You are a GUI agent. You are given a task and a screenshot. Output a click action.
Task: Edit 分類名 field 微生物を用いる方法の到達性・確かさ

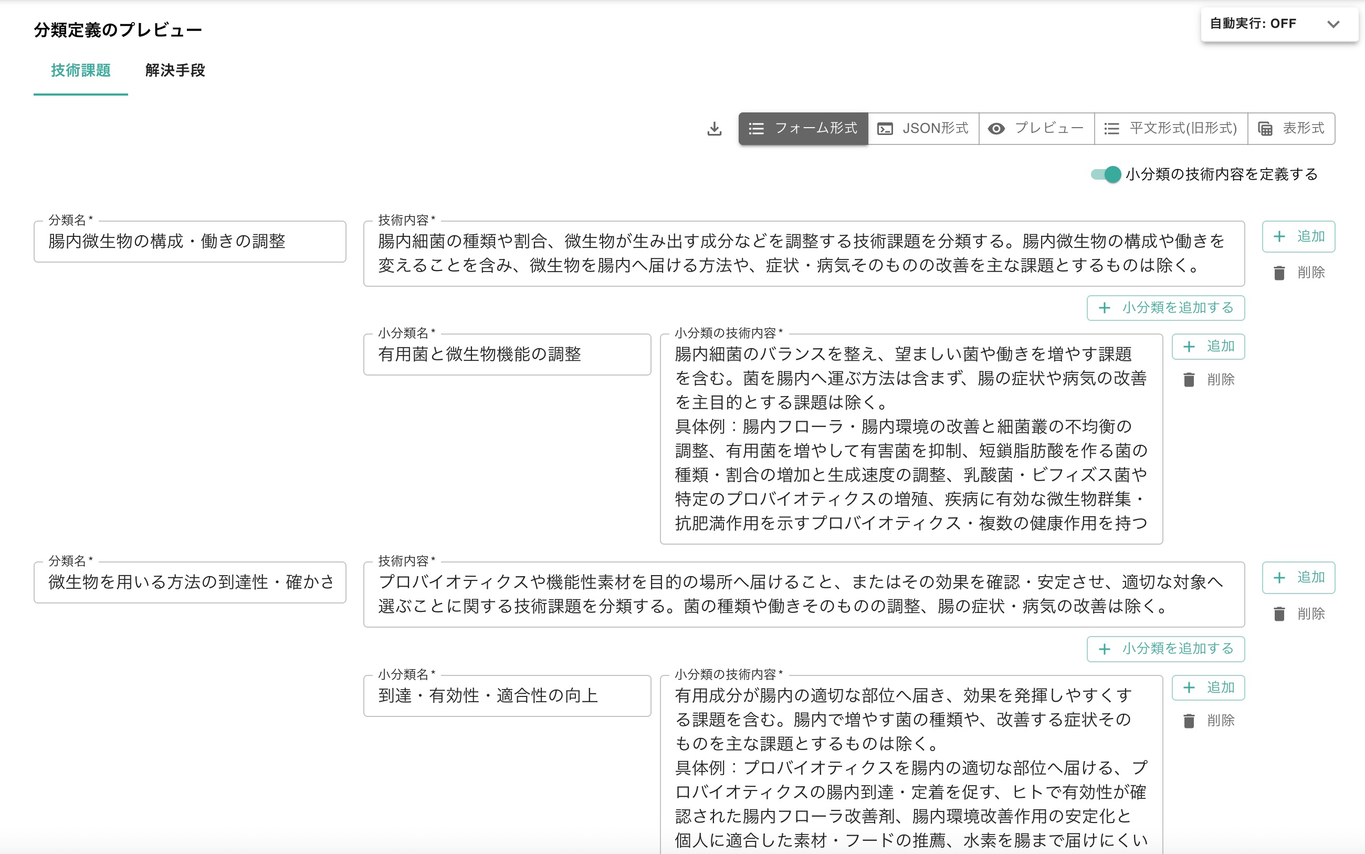click(190, 582)
